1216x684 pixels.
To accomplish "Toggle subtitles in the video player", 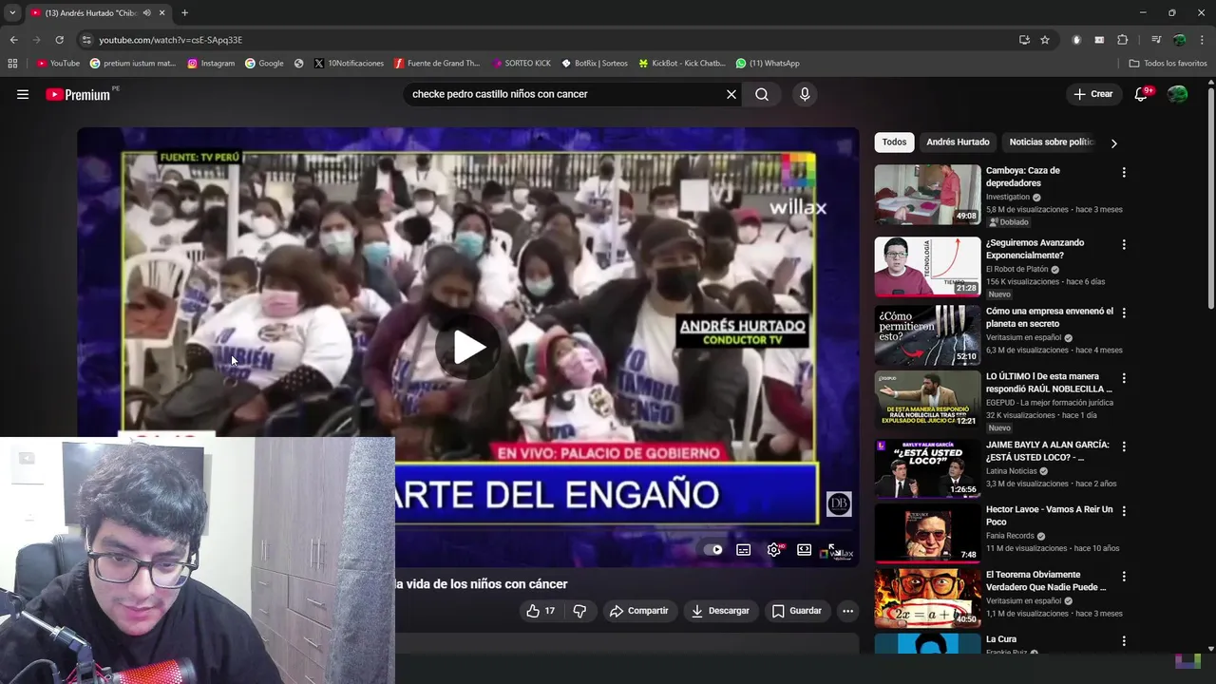I will 744,549.
